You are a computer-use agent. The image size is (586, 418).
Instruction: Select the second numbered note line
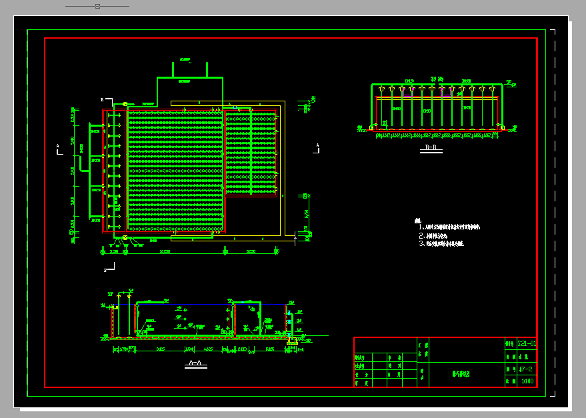click(x=433, y=235)
